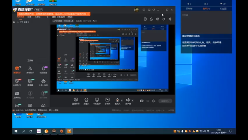This screenshot has width=248, height=140.
Task: Click the nested stream preview area
Action: (112, 59)
